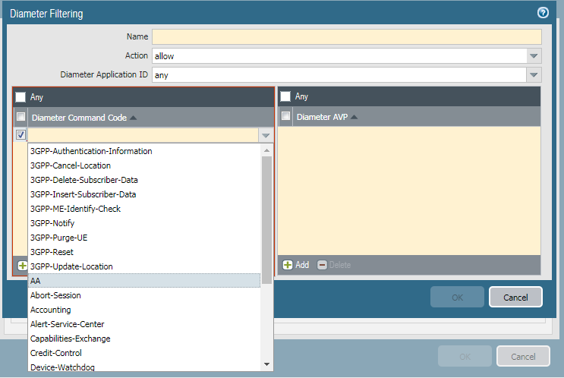
Task: Choose Capabilities-Exchange from the dropdown list
Action: point(70,339)
